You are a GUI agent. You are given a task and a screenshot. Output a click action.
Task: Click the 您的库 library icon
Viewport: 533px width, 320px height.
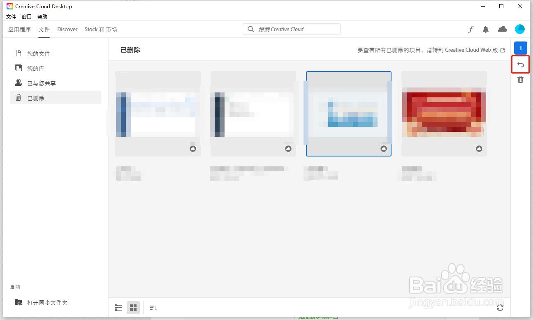click(18, 68)
